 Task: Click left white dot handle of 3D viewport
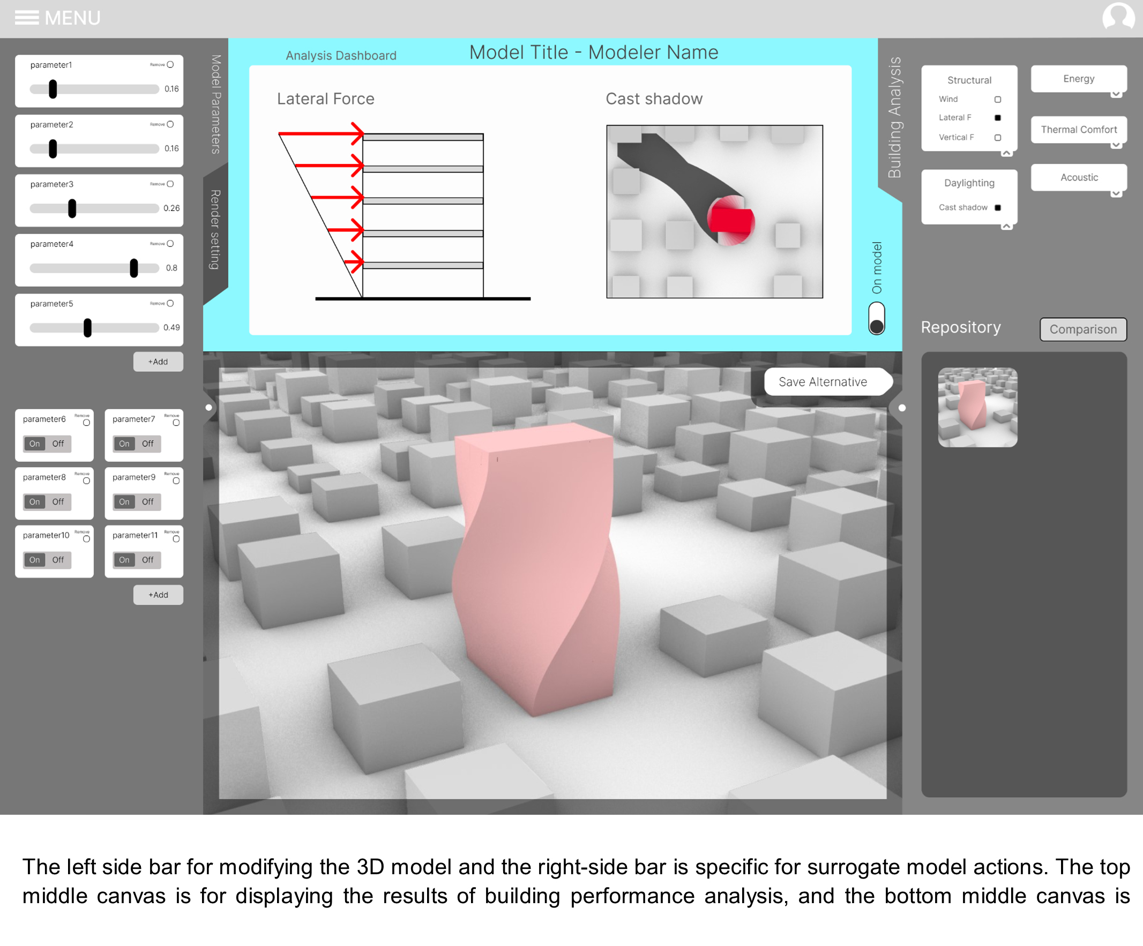coord(208,408)
